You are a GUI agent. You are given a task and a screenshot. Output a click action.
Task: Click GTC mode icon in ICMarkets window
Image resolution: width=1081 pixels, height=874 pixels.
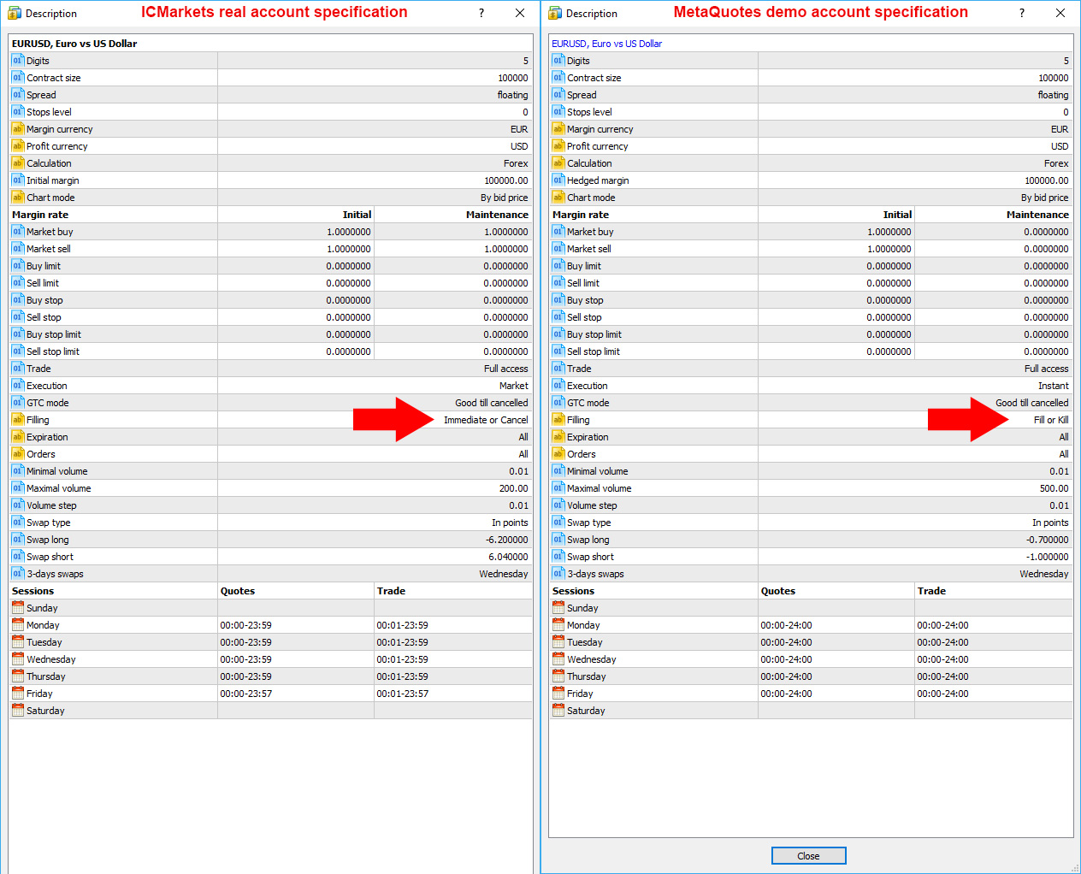click(18, 402)
